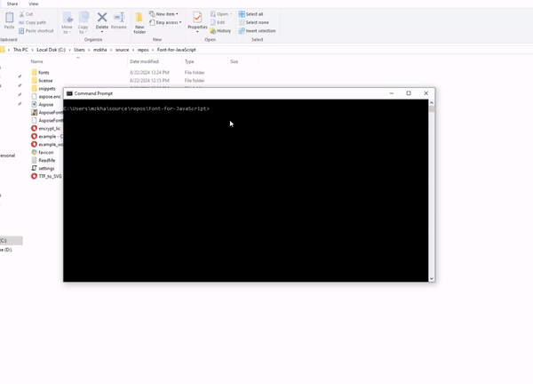Click Select all in ribbon

[x=253, y=14]
